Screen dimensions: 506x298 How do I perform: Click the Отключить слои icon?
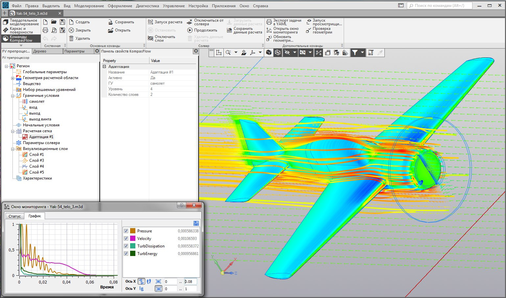click(x=150, y=38)
